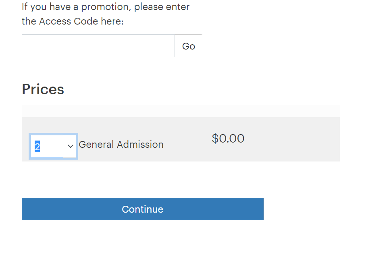391x265 pixels.
Task: Click the "the Access Code here:" text line
Action: (73, 21)
